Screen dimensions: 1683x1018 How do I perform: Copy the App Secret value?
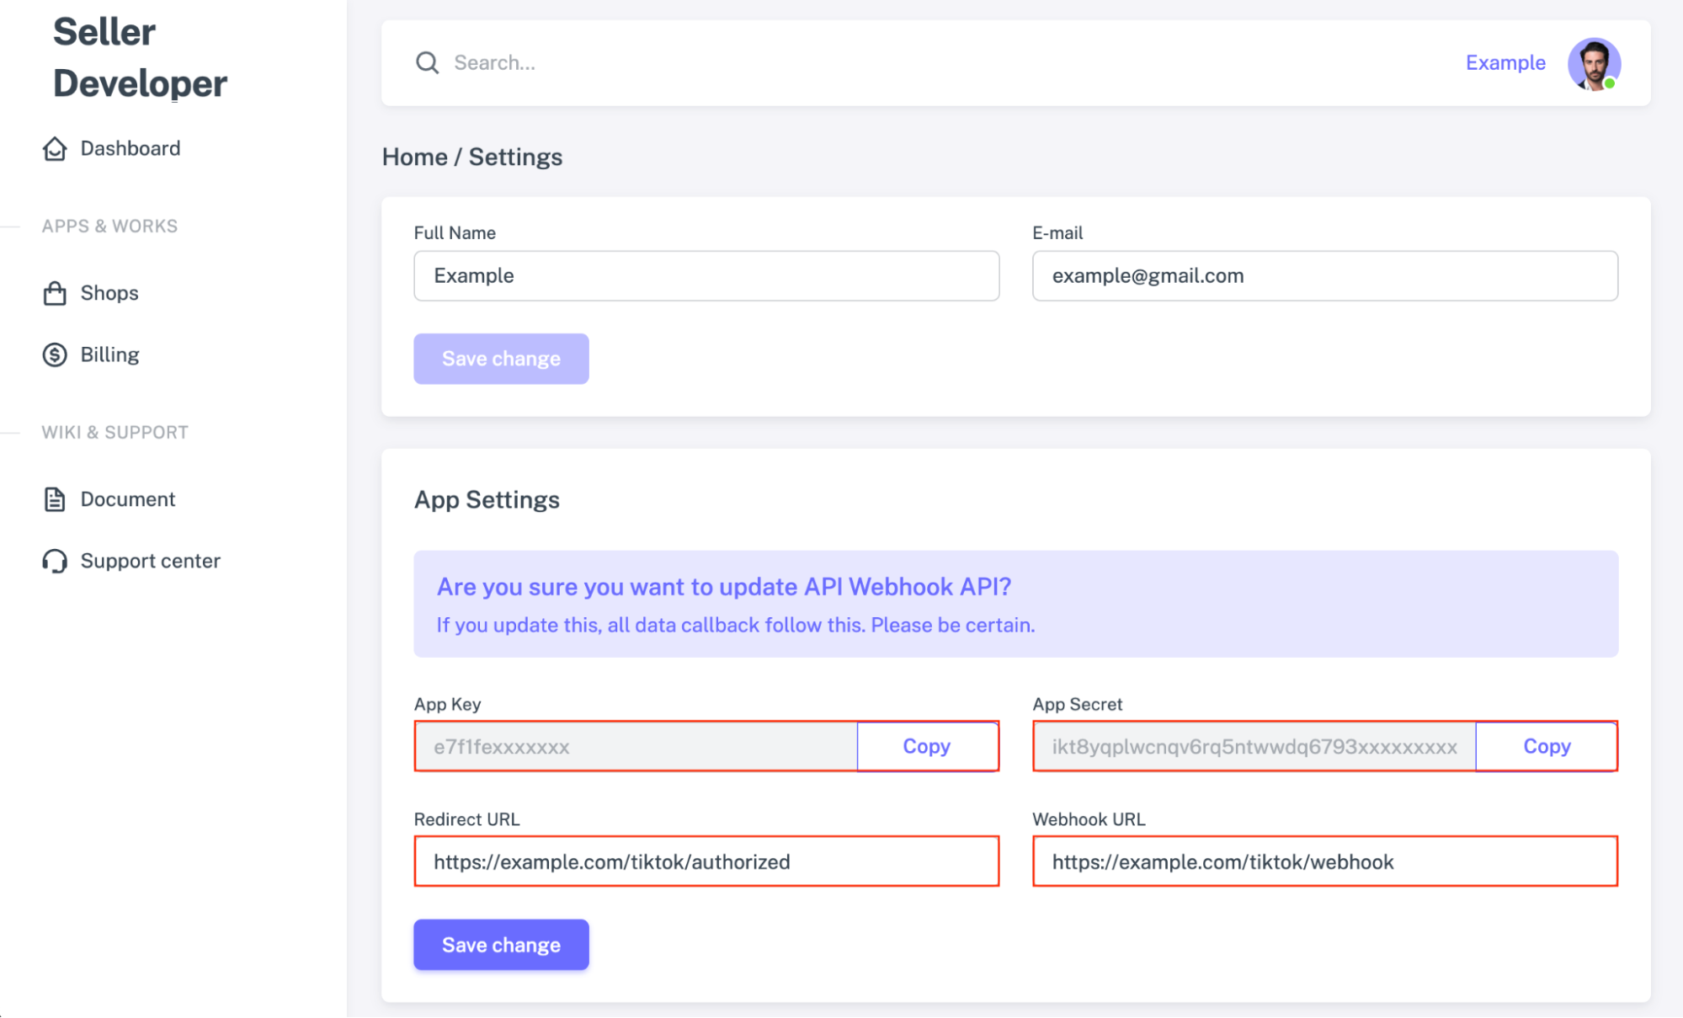1546,746
